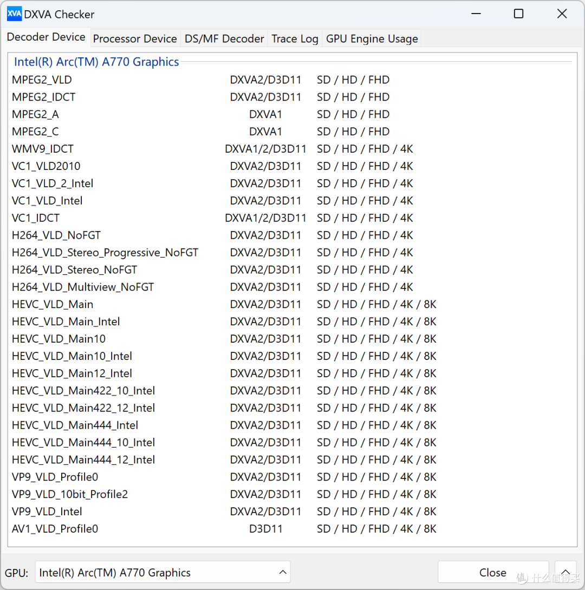Image resolution: width=585 pixels, height=590 pixels.
Task: Select the H264_VLD_NoFGT row
Action: coord(292,235)
